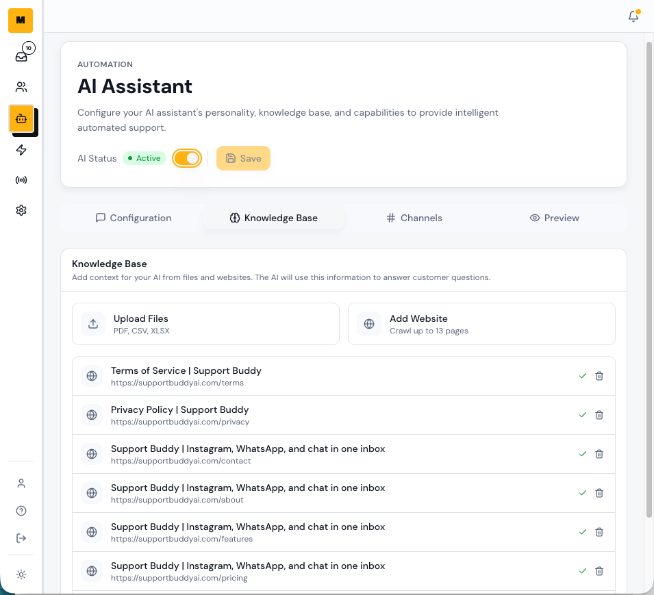Toggle the AI Status switch
This screenshot has width=654, height=595.
click(x=187, y=158)
